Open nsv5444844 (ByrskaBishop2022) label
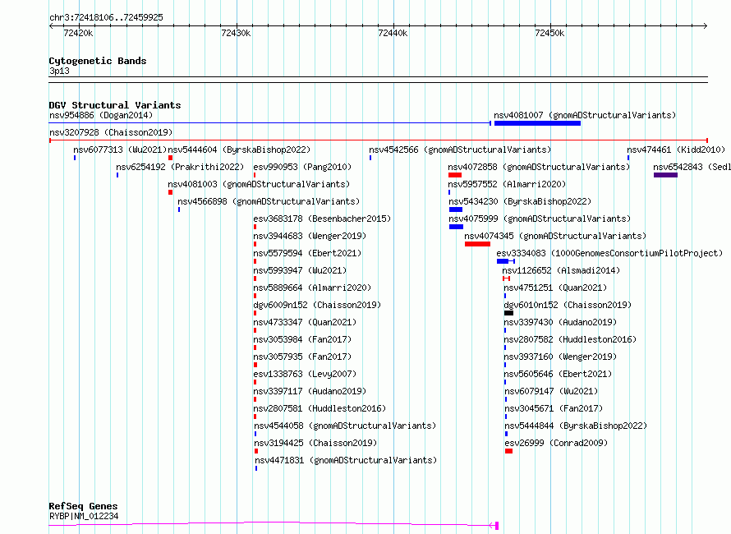The height and width of the screenshot is (534, 731). 576,426
